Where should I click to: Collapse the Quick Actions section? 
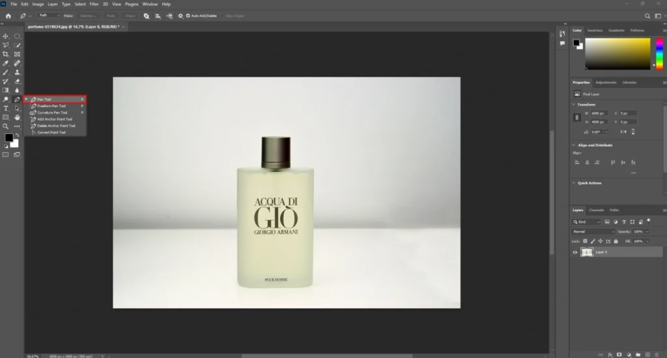(573, 183)
